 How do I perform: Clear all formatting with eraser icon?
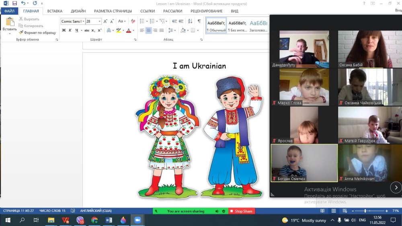pyautogui.click(x=133, y=21)
